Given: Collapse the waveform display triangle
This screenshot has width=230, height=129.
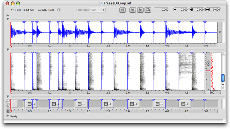Looking at the screenshot, I should 8,19.
